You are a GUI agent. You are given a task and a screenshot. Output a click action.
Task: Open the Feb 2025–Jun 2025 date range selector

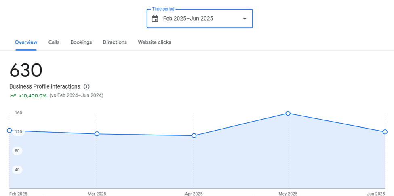point(188,19)
